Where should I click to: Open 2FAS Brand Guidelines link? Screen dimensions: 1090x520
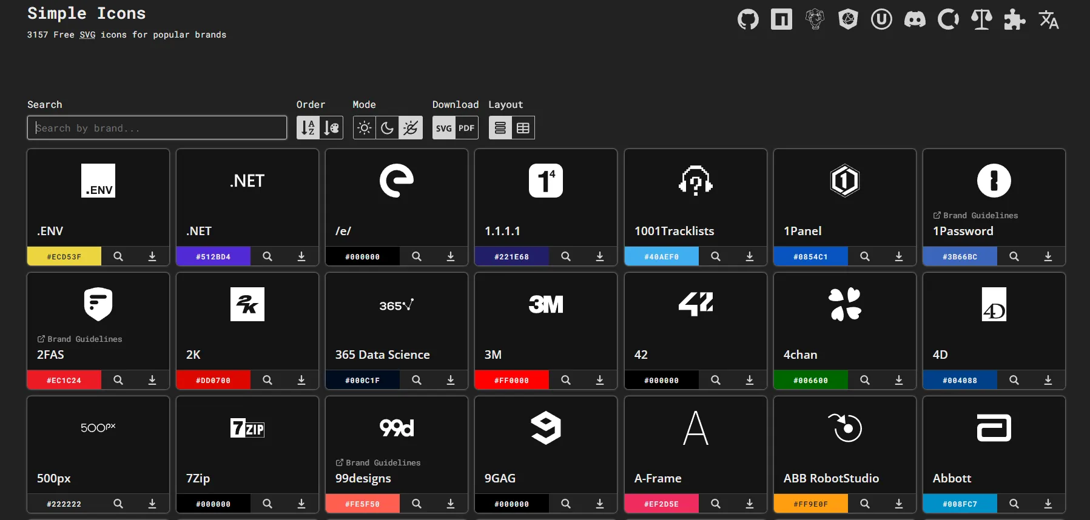click(x=79, y=339)
